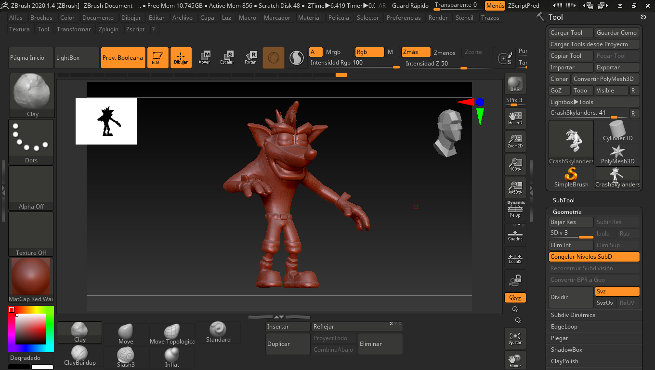
Task: Select the Mover (Move) gizmo icon
Action: click(x=204, y=57)
